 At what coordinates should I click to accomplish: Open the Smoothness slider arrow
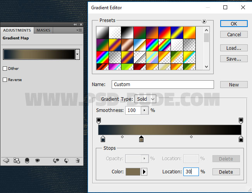click(x=145, y=110)
